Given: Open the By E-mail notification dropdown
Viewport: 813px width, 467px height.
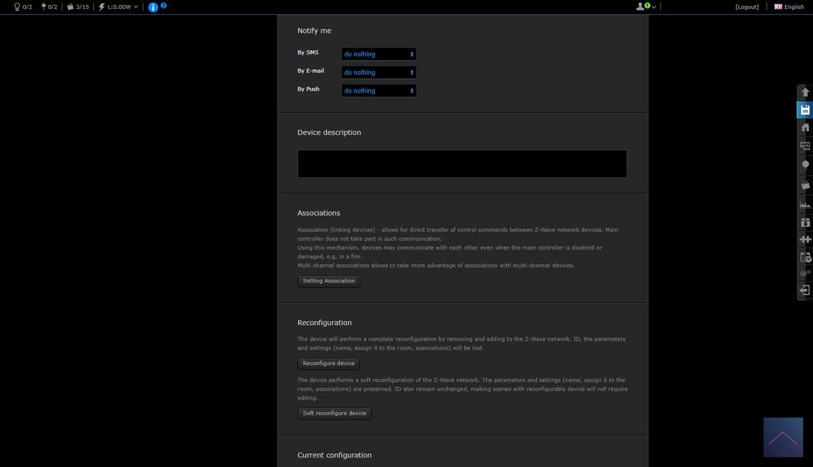Looking at the screenshot, I should click(378, 73).
